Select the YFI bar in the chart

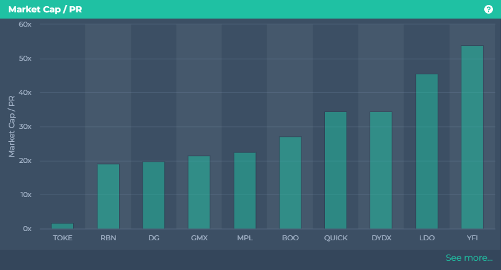click(x=472, y=137)
